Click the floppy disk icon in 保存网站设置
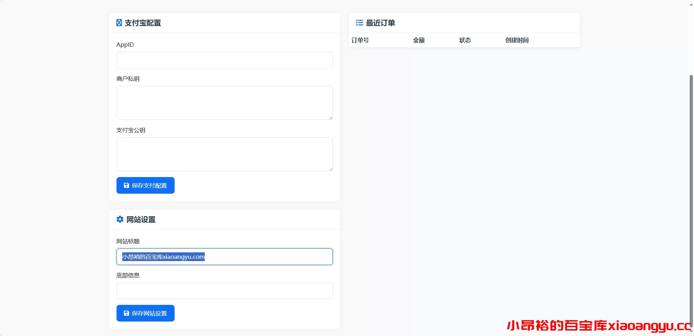Viewport: 694px width, 336px height. (x=126, y=313)
